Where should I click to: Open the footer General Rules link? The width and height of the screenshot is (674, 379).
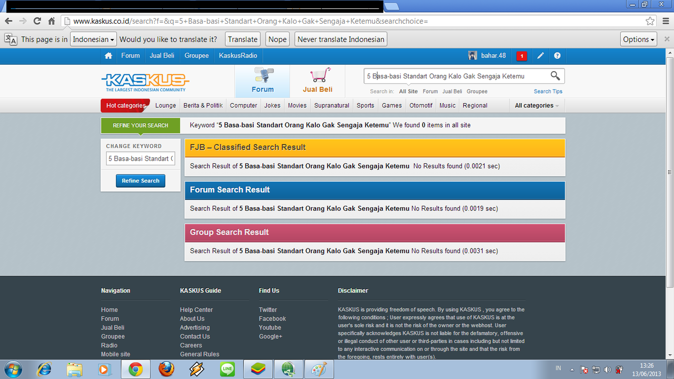(x=200, y=354)
